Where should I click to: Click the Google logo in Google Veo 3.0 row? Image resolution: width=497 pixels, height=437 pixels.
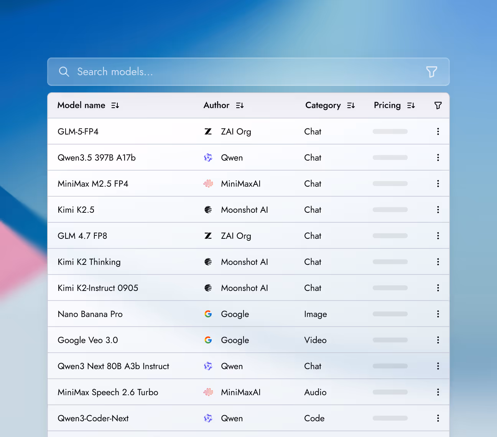(x=208, y=340)
